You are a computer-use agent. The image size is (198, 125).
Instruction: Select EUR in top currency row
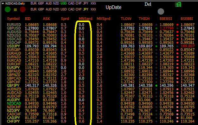click(34, 3)
